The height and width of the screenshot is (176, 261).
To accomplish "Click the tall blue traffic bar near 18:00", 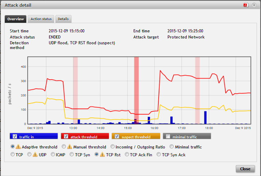I will point(205,117).
